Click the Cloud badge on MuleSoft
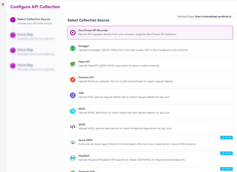 [226, 153]
